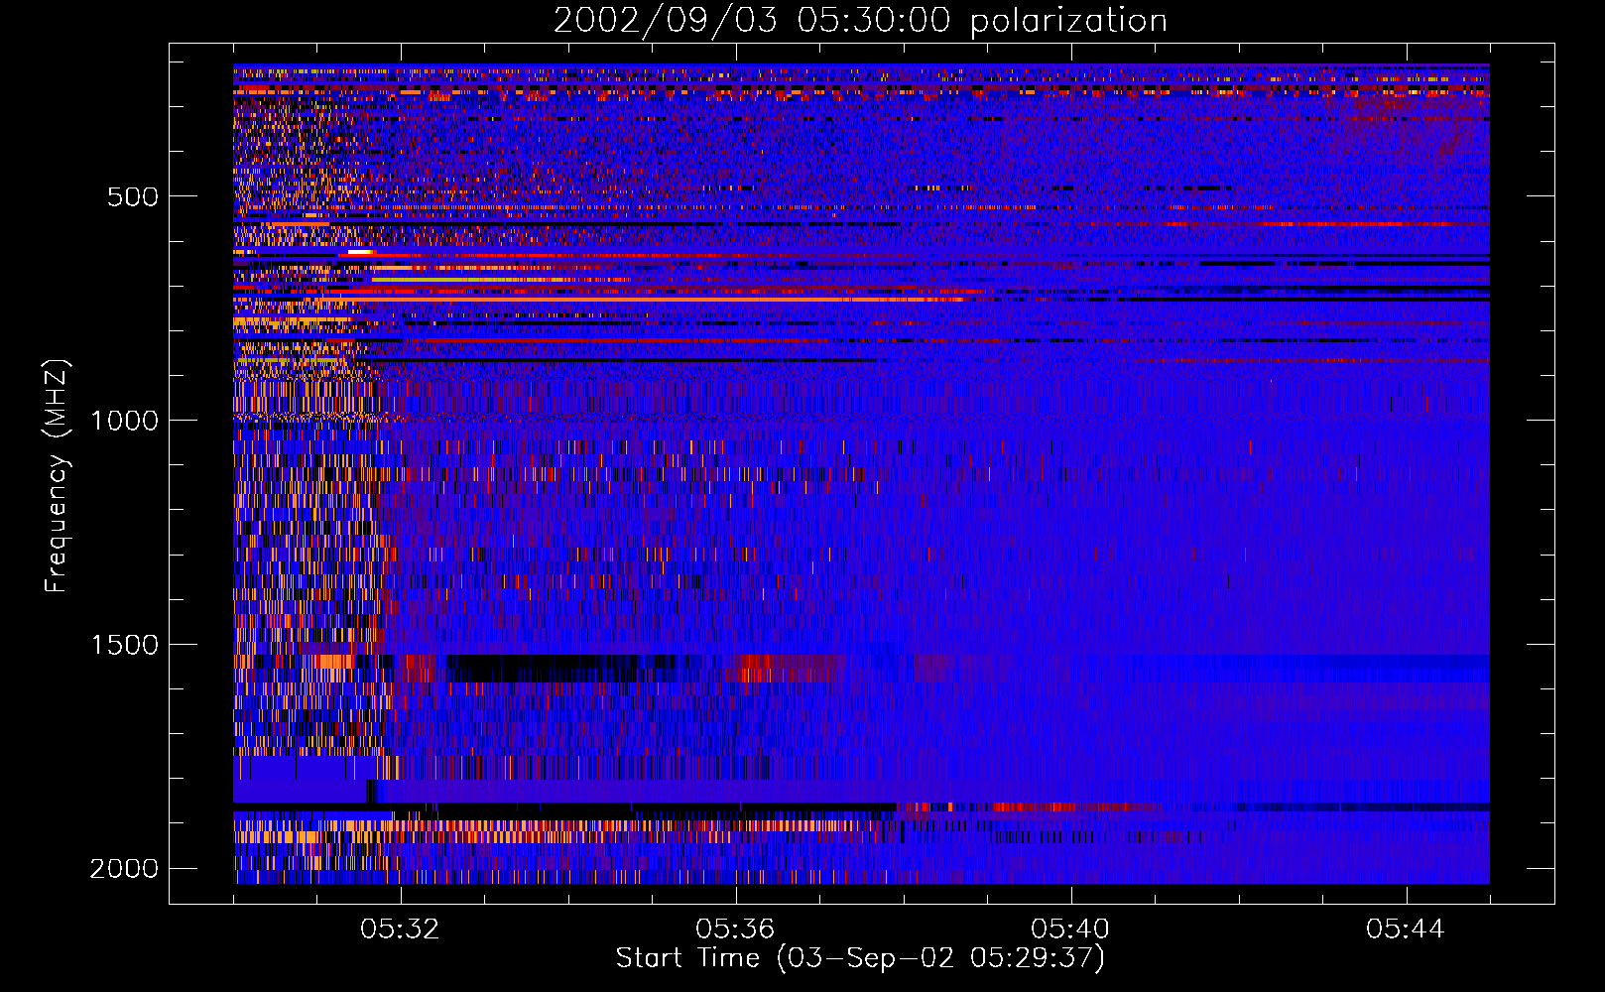The height and width of the screenshot is (992, 1605).
Task: Click the 'Start Time (03-Sep-02 05:29:37)' label
Action: [x=860, y=958]
